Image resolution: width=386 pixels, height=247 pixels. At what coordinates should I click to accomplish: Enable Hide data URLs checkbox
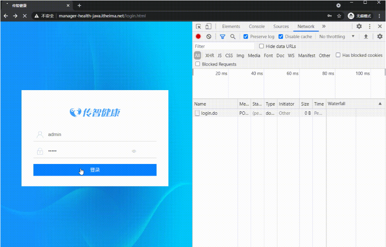coord(262,46)
